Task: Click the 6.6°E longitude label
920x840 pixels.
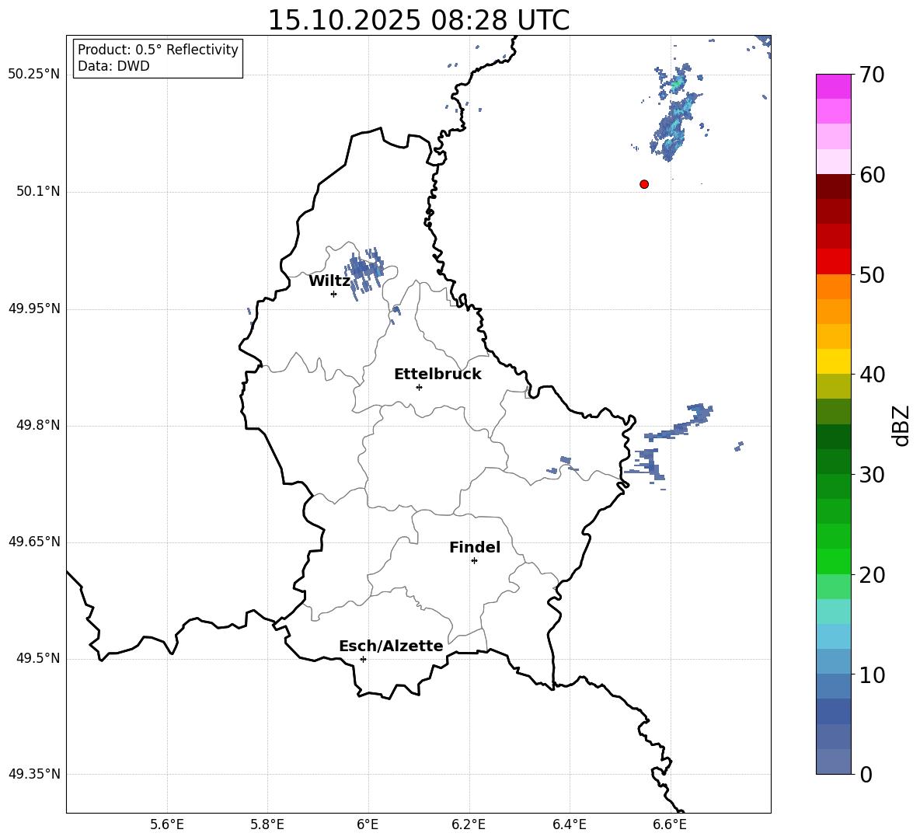Action: (x=670, y=825)
